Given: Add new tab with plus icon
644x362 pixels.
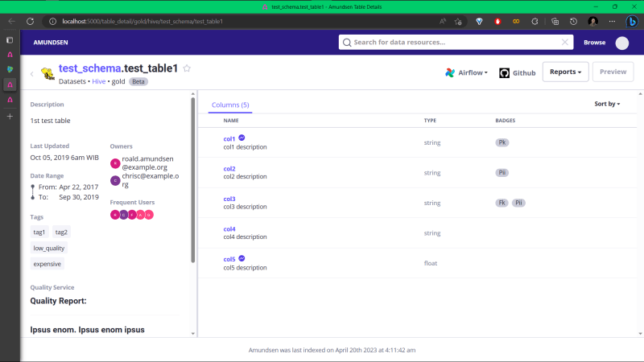Looking at the screenshot, I should 10,117.
